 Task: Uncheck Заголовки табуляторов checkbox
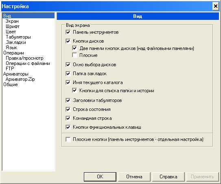pyautogui.click(x=68, y=100)
